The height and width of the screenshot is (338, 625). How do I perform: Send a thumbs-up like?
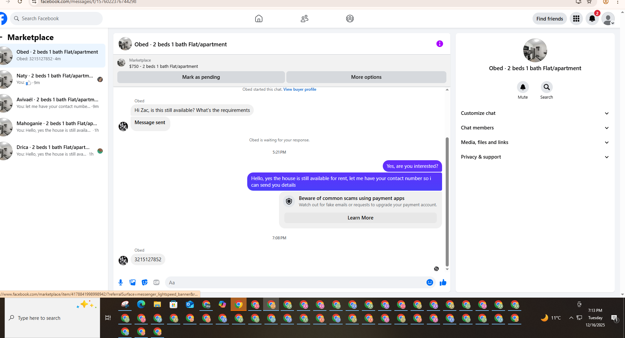(x=443, y=282)
